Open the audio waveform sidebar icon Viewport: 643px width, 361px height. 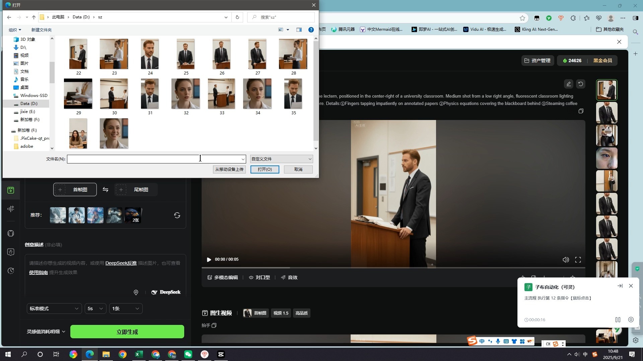11,209
